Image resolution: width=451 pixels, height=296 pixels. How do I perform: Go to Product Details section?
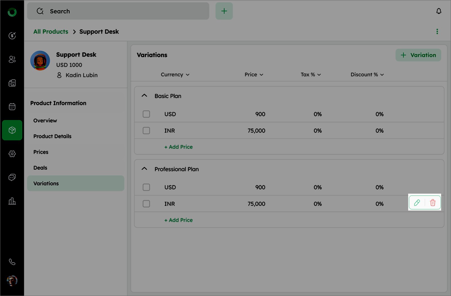coord(52,136)
